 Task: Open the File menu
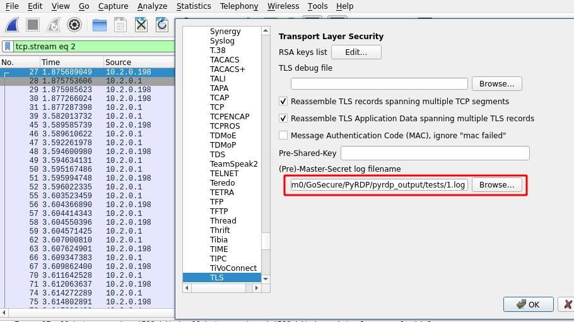[x=12, y=6]
